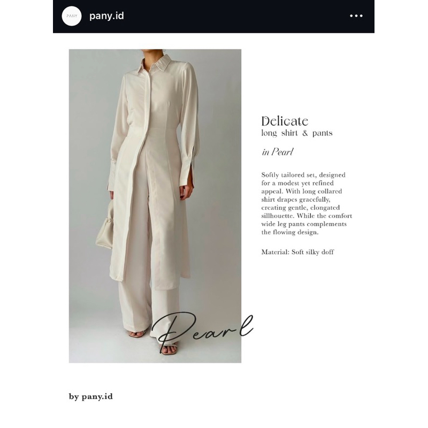
Task: Click the dark post header bar
Action: tap(213, 17)
